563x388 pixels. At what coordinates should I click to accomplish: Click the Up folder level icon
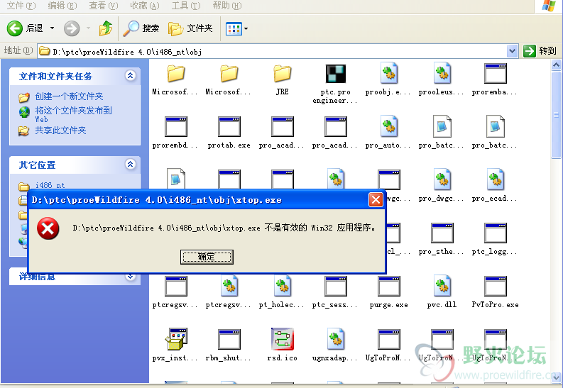pyautogui.click(x=106, y=28)
